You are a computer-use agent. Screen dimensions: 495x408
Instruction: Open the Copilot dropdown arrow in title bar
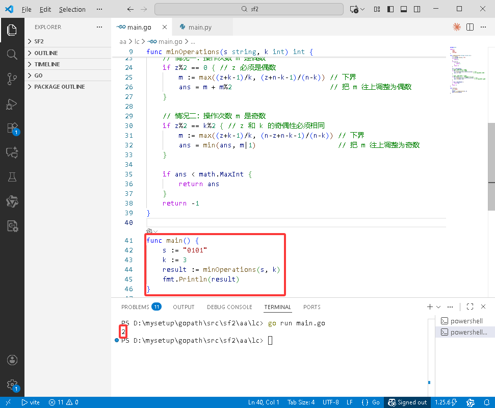(362, 9)
